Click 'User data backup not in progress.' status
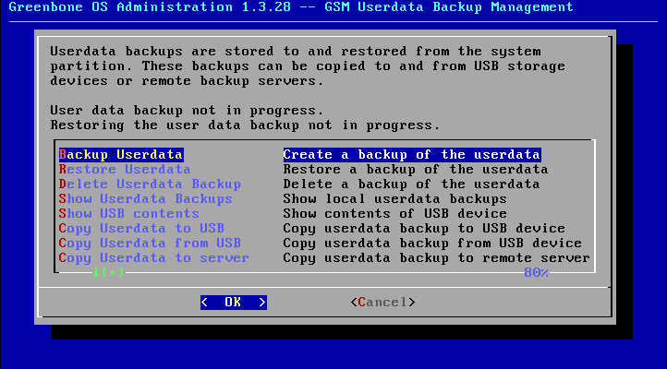 187,111
